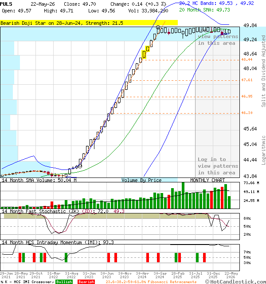266x284 pixels.
Task: Select the 48.64 price axis label
Action: 250,54
